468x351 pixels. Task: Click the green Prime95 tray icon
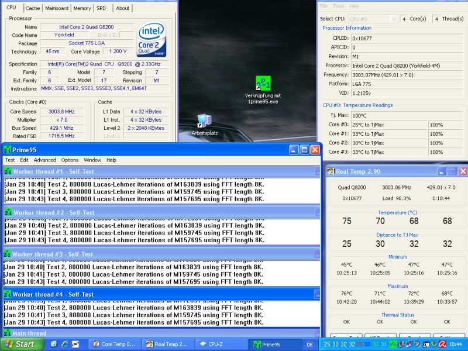pos(393,344)
